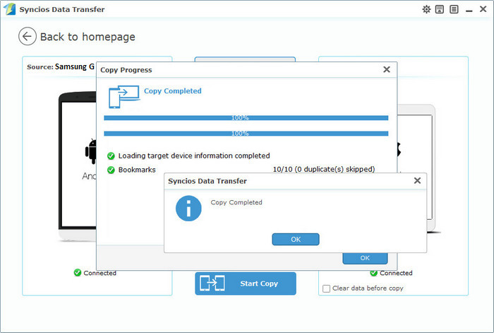Click the device transfer icon in Copy Progress
This screenshot has height=333, width=494.
pyautogui.click(x=123, y=97)
